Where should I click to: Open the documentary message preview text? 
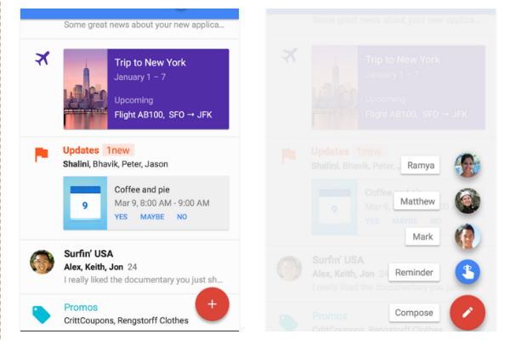point(144,280)
